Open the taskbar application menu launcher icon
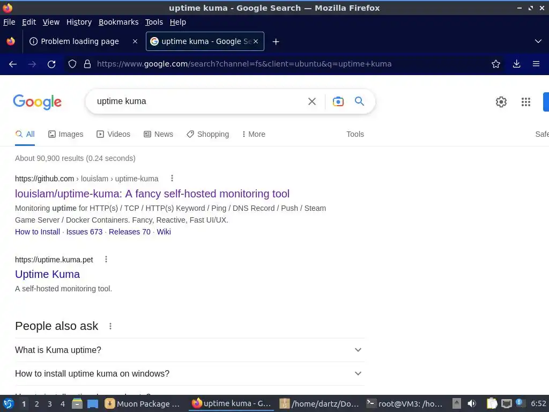 tap(9, 404)
